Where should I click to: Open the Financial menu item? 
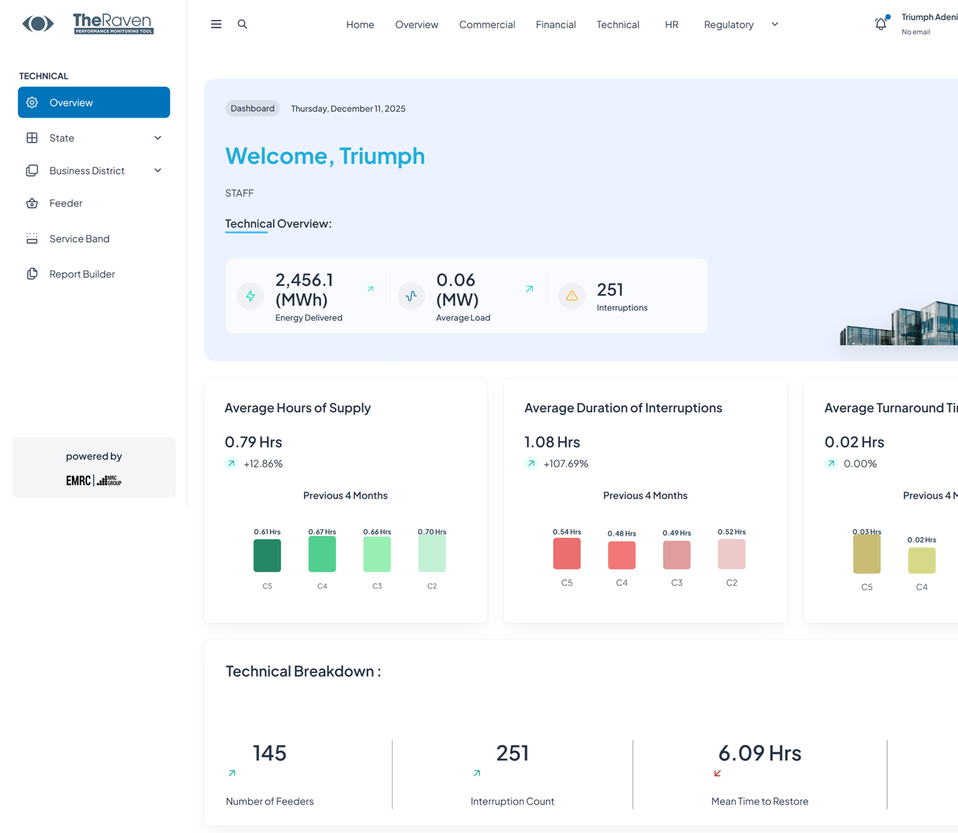(x=556, y=24)
